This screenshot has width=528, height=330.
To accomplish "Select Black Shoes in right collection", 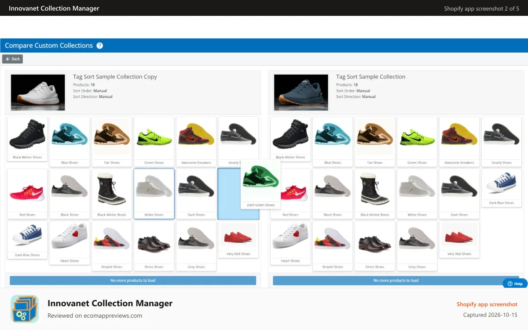I will 333,194.
